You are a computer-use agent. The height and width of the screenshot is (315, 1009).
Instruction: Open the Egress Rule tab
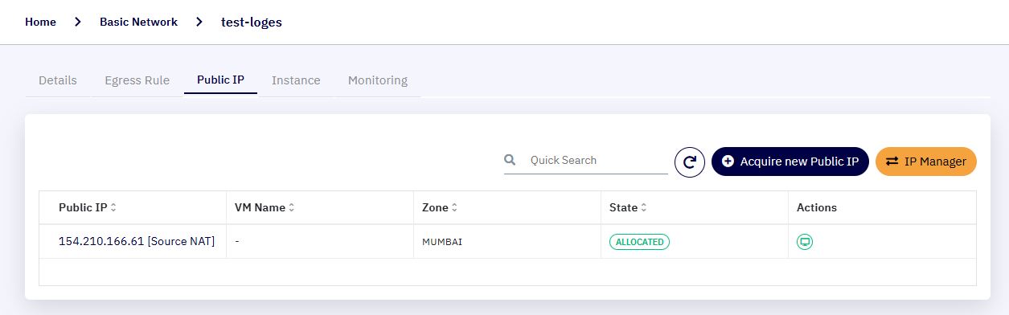pyautogui.click(x=137, y=80)
